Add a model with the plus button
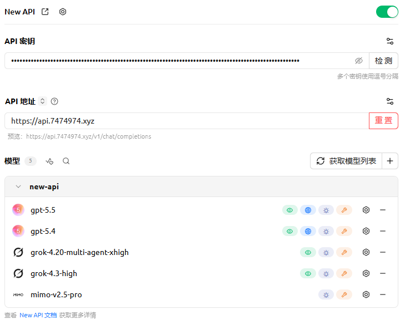405x324 pixels. (x=390, y=161)
